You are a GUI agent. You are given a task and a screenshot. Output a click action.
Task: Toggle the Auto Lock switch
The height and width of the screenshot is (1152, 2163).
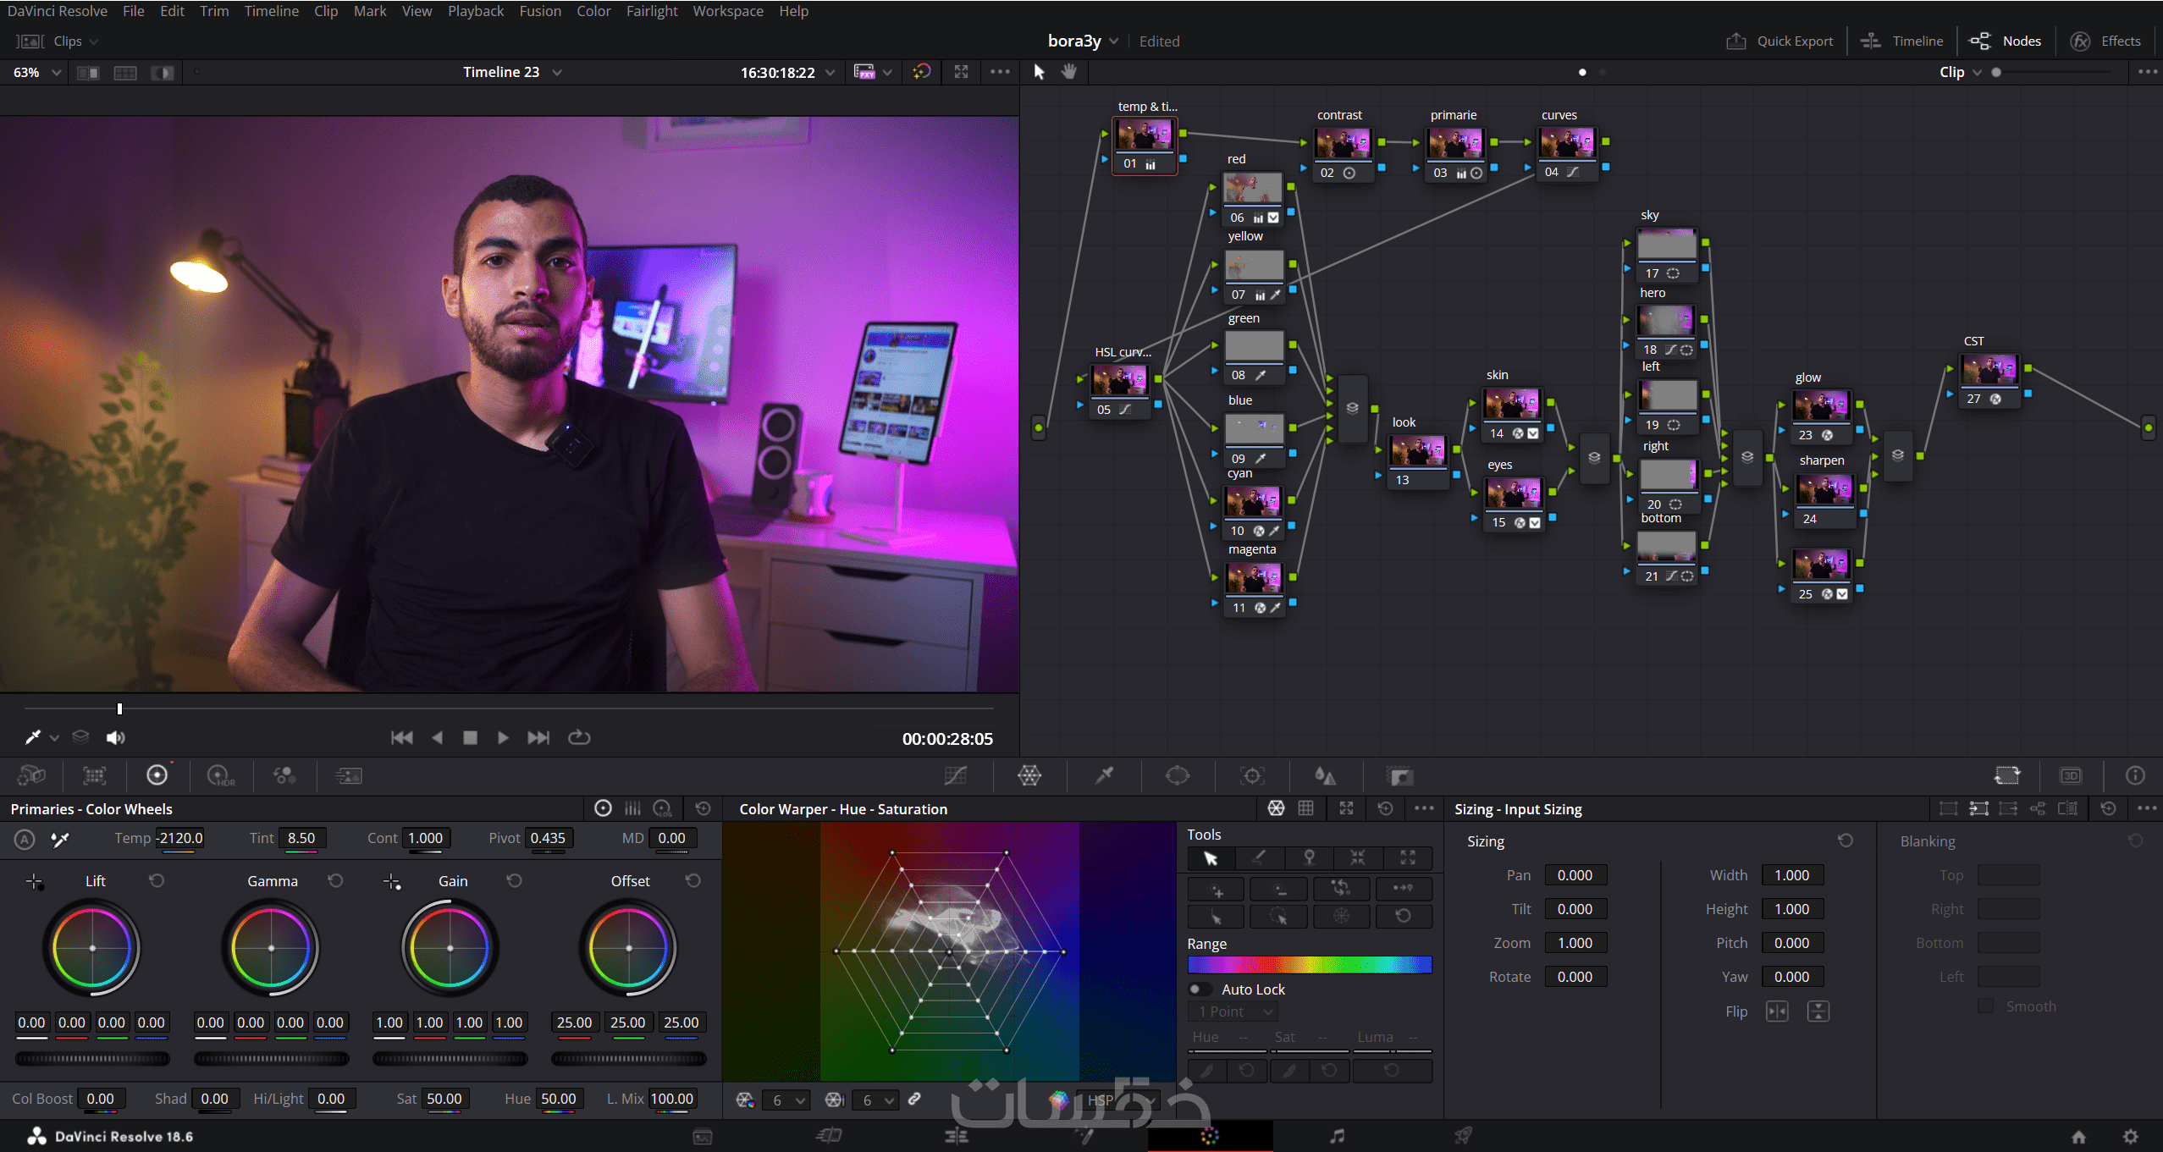(1199, 989)
